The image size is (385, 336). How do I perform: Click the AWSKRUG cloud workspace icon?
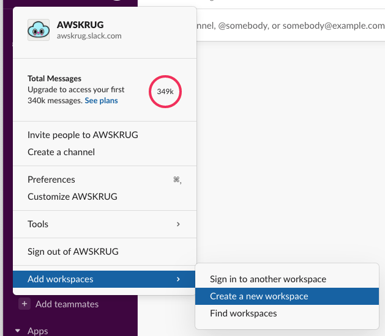39,30
